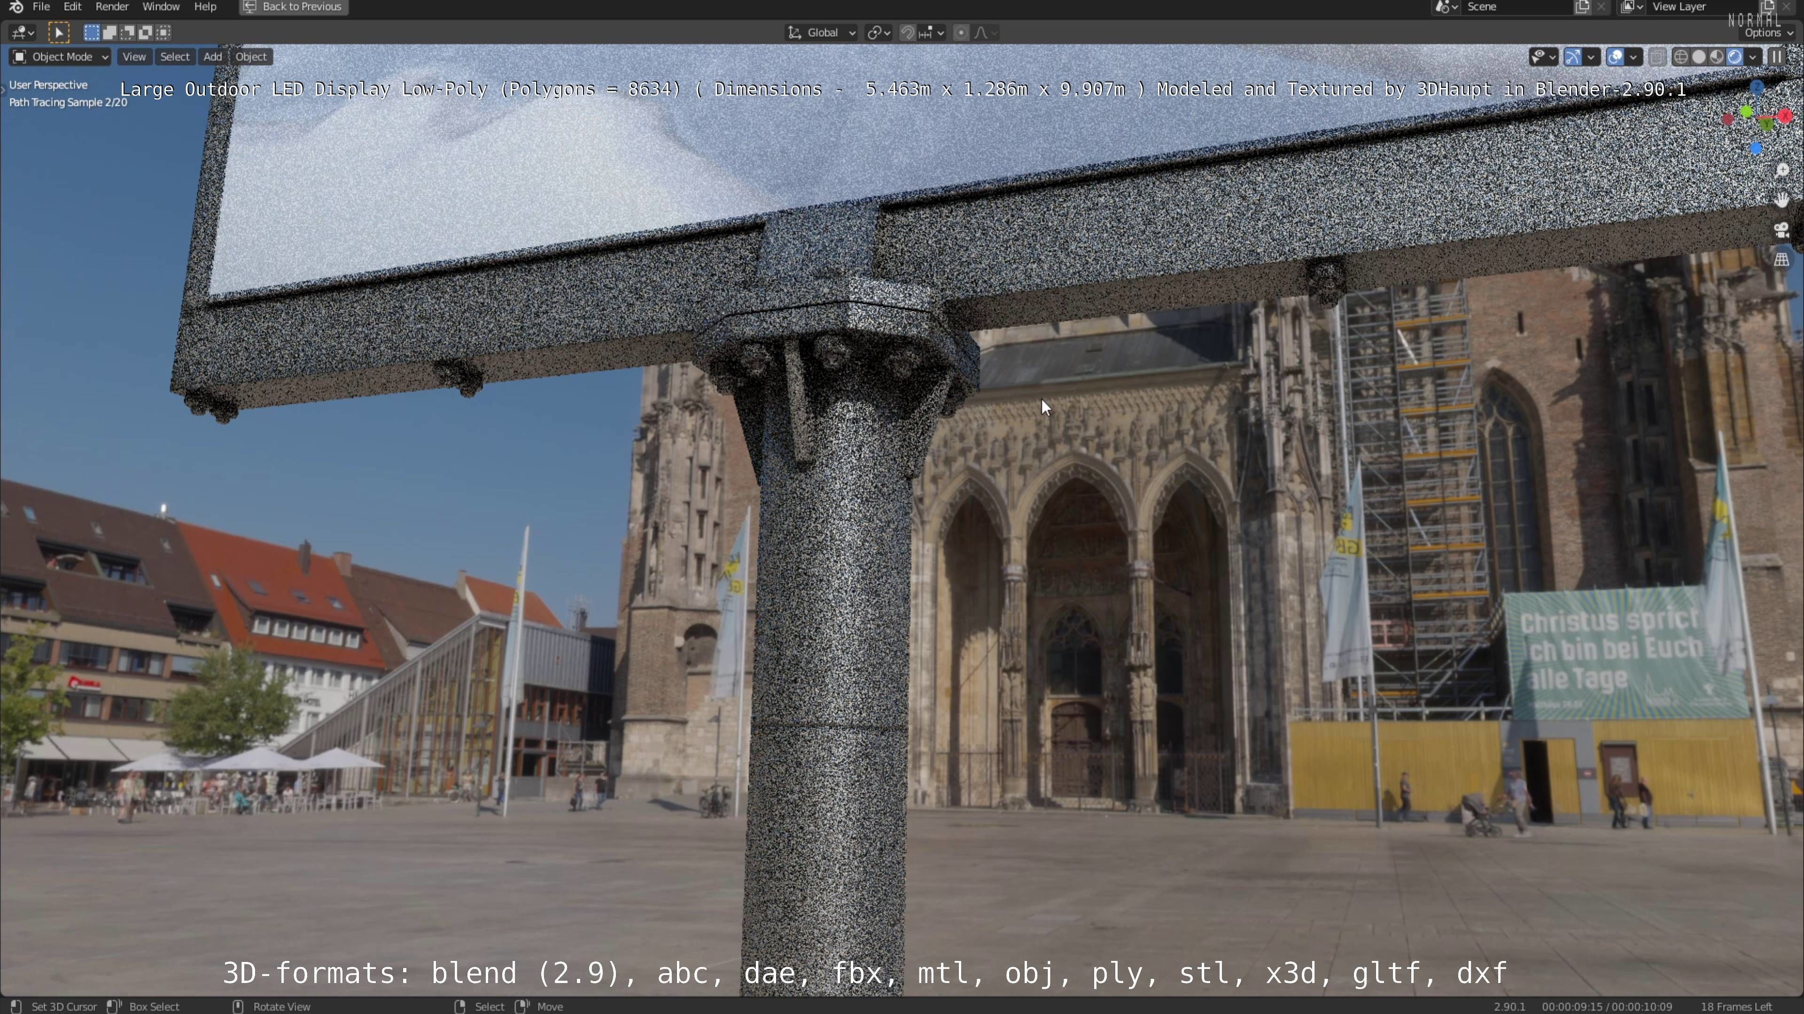Image resolution: width=1804 pixels, height=1014 pixels.
Task: Open Global transform orientation dropdown
Action: tap(822, 32)
